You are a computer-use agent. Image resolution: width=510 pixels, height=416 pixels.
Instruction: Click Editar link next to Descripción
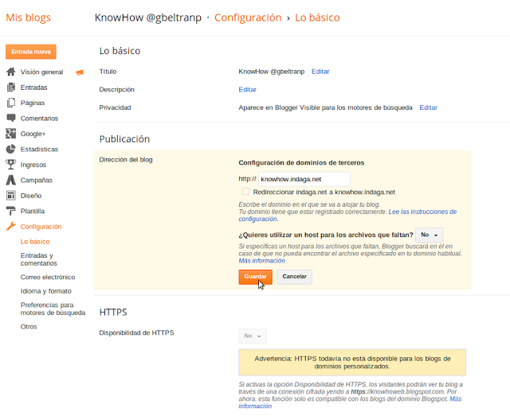[247, 90]
